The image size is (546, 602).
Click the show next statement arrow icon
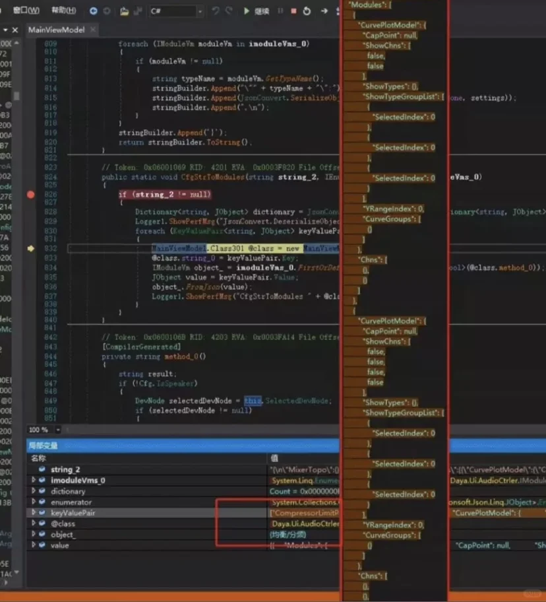(324, 11)
